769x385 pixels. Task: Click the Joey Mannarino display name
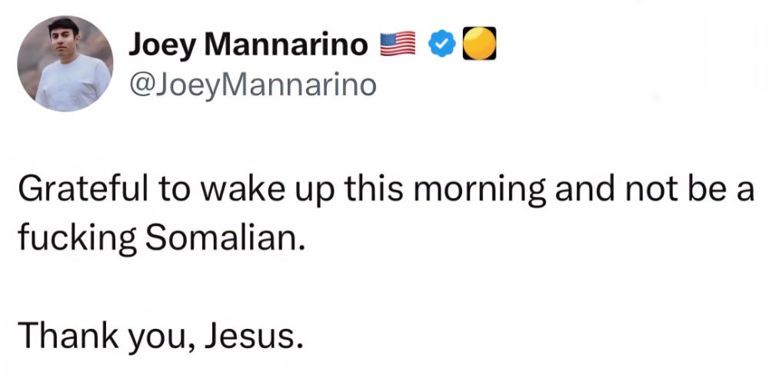[x=248, y=45]
